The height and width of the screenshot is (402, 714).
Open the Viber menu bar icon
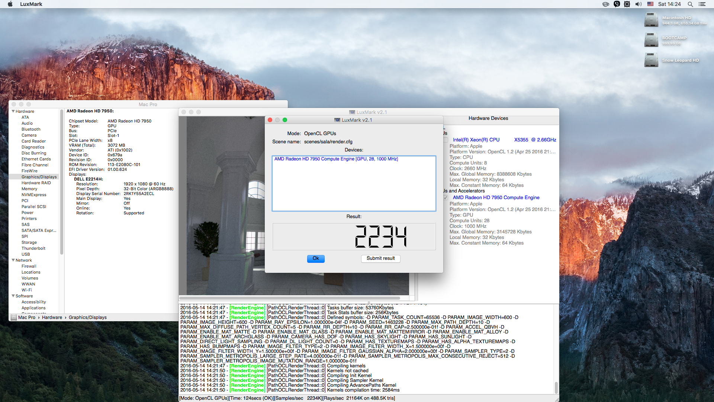click(x=617, y=4)
